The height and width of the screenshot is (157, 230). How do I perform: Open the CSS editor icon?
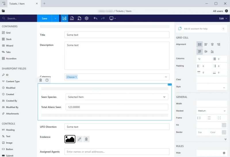click(72, 18)
